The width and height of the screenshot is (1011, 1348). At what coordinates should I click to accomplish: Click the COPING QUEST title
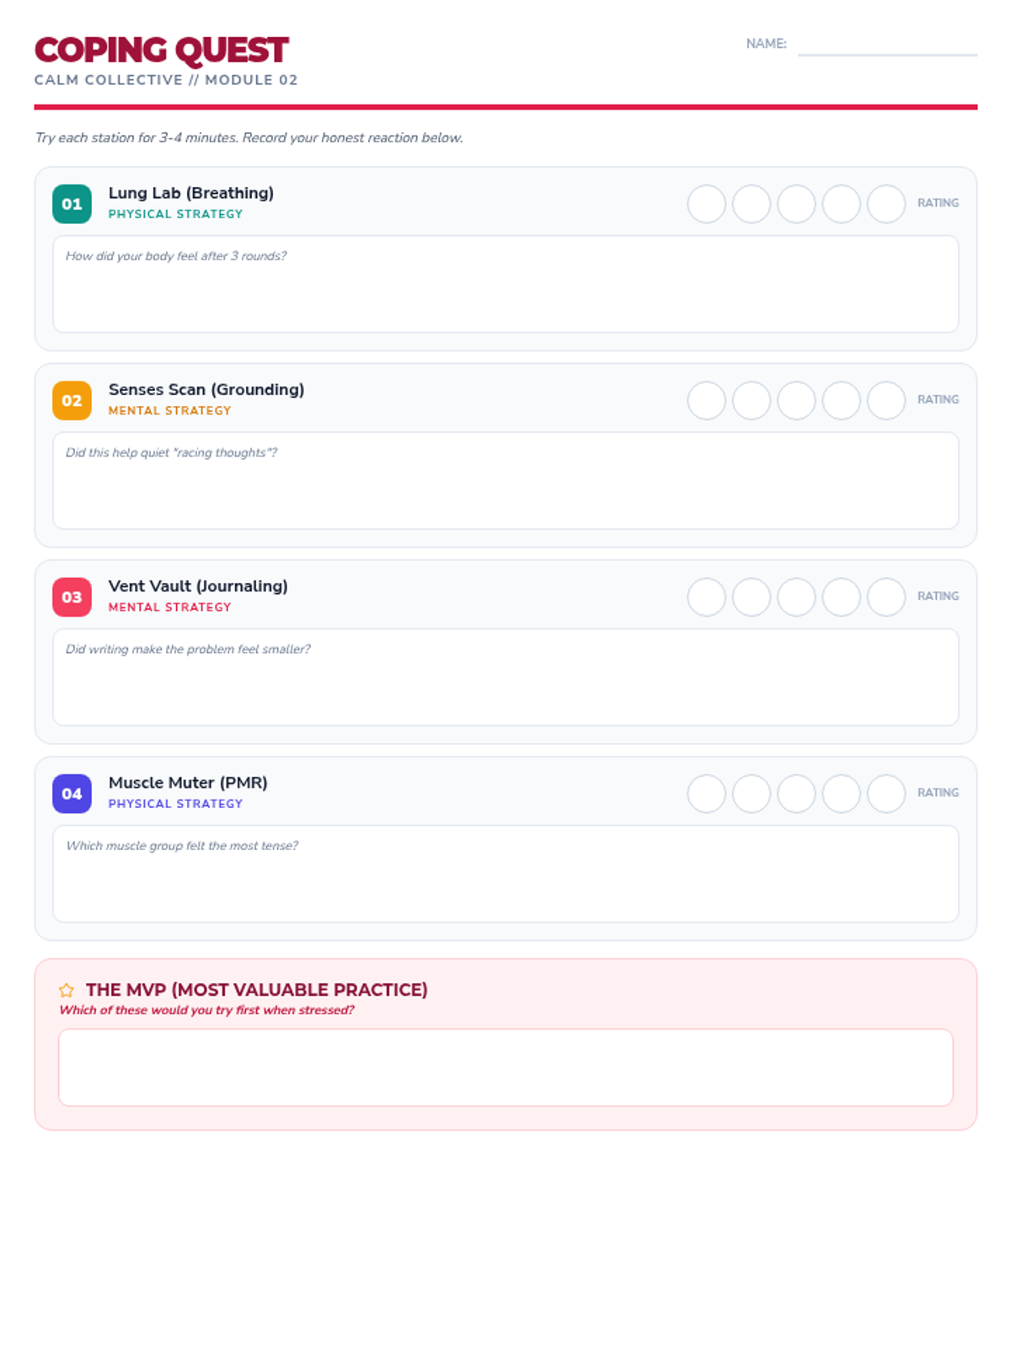pos(161,51)
